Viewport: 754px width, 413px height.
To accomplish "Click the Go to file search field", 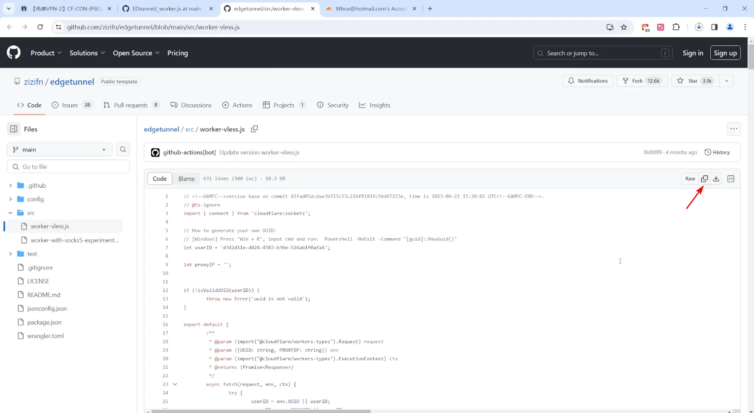I will [68, 167].
